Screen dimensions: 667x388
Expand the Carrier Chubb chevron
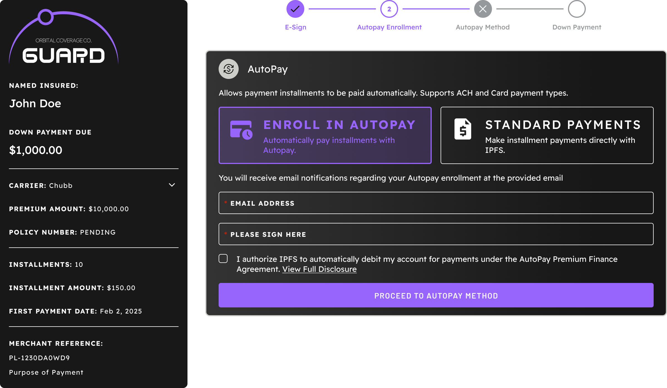pos(172,185)
